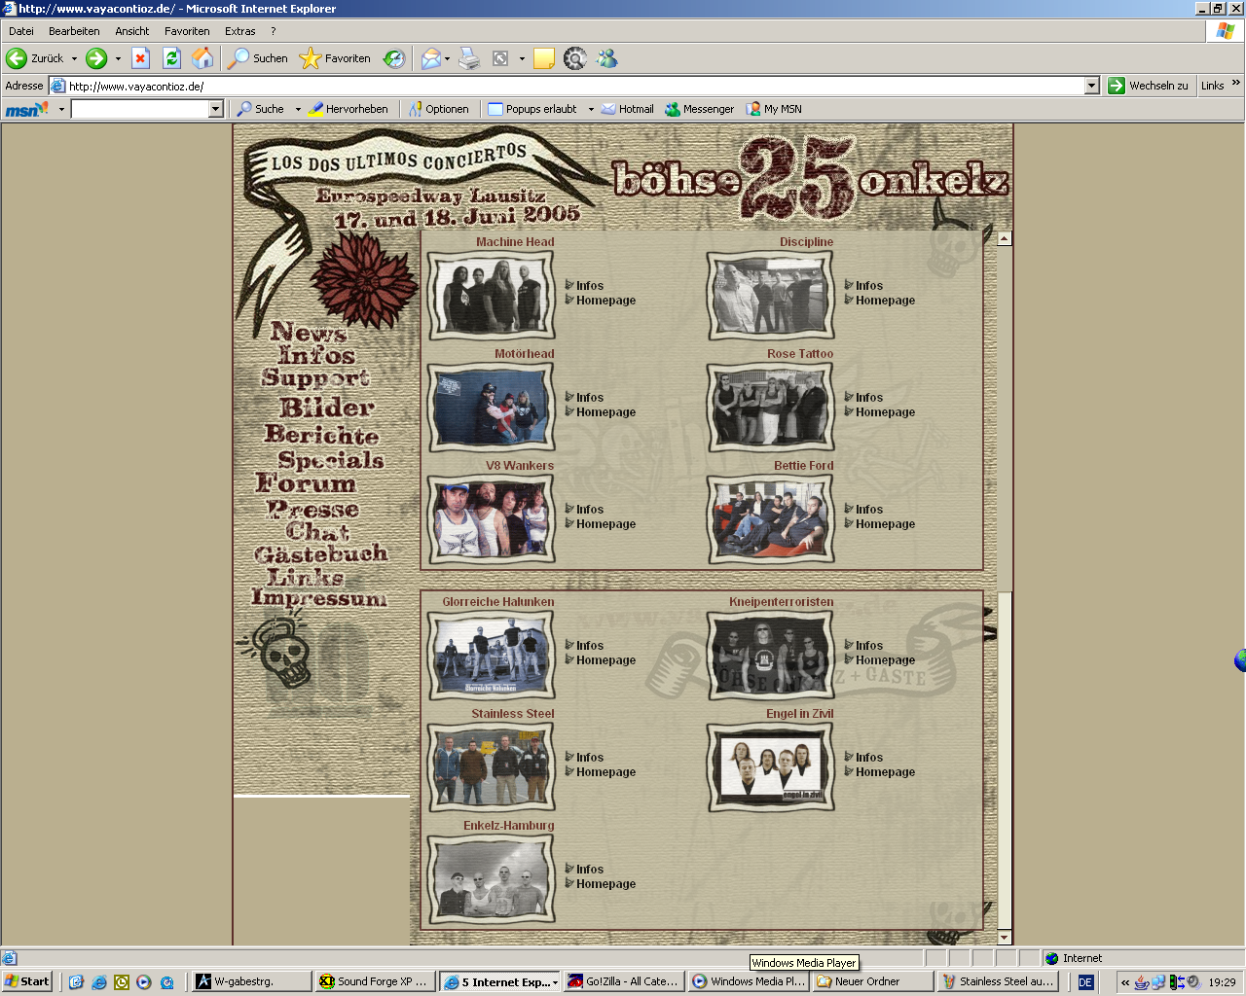This screenshot has width=1246, height=996.
Task: Toggle Popups erlaubt popup blocker
Action: (x=532, y=109)
